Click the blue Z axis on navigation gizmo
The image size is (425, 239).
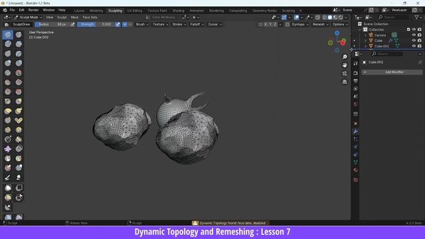(337, 33)
